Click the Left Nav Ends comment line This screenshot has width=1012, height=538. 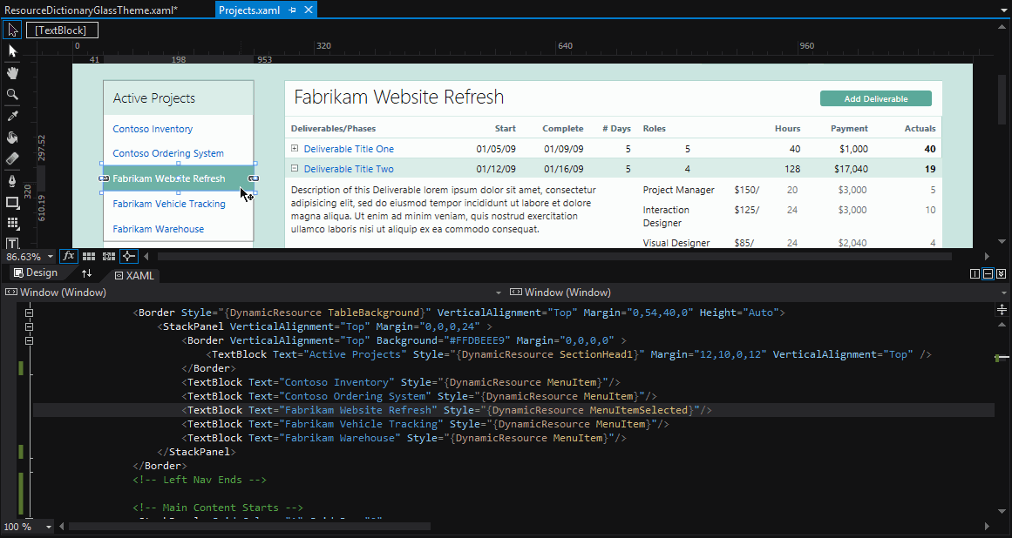pos(200,480)
